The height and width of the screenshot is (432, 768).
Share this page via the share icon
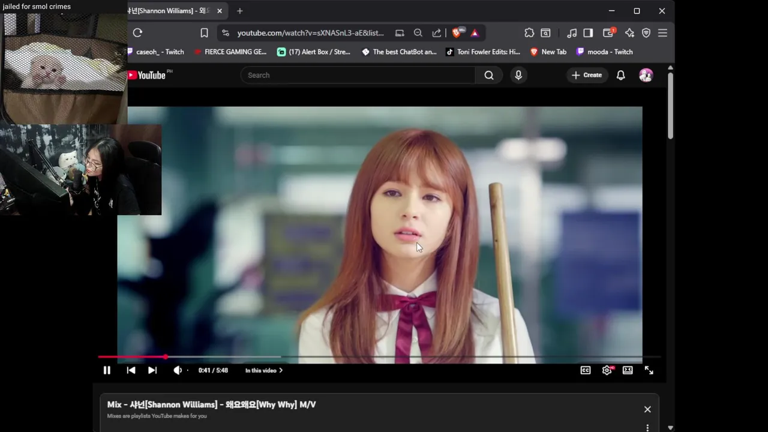coord(437,33)
